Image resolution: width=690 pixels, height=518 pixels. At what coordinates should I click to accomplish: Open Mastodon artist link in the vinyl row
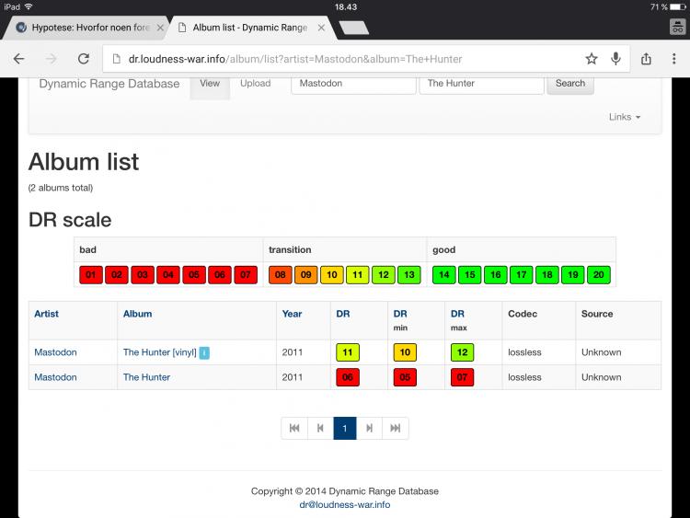click(x=55, y=352)
